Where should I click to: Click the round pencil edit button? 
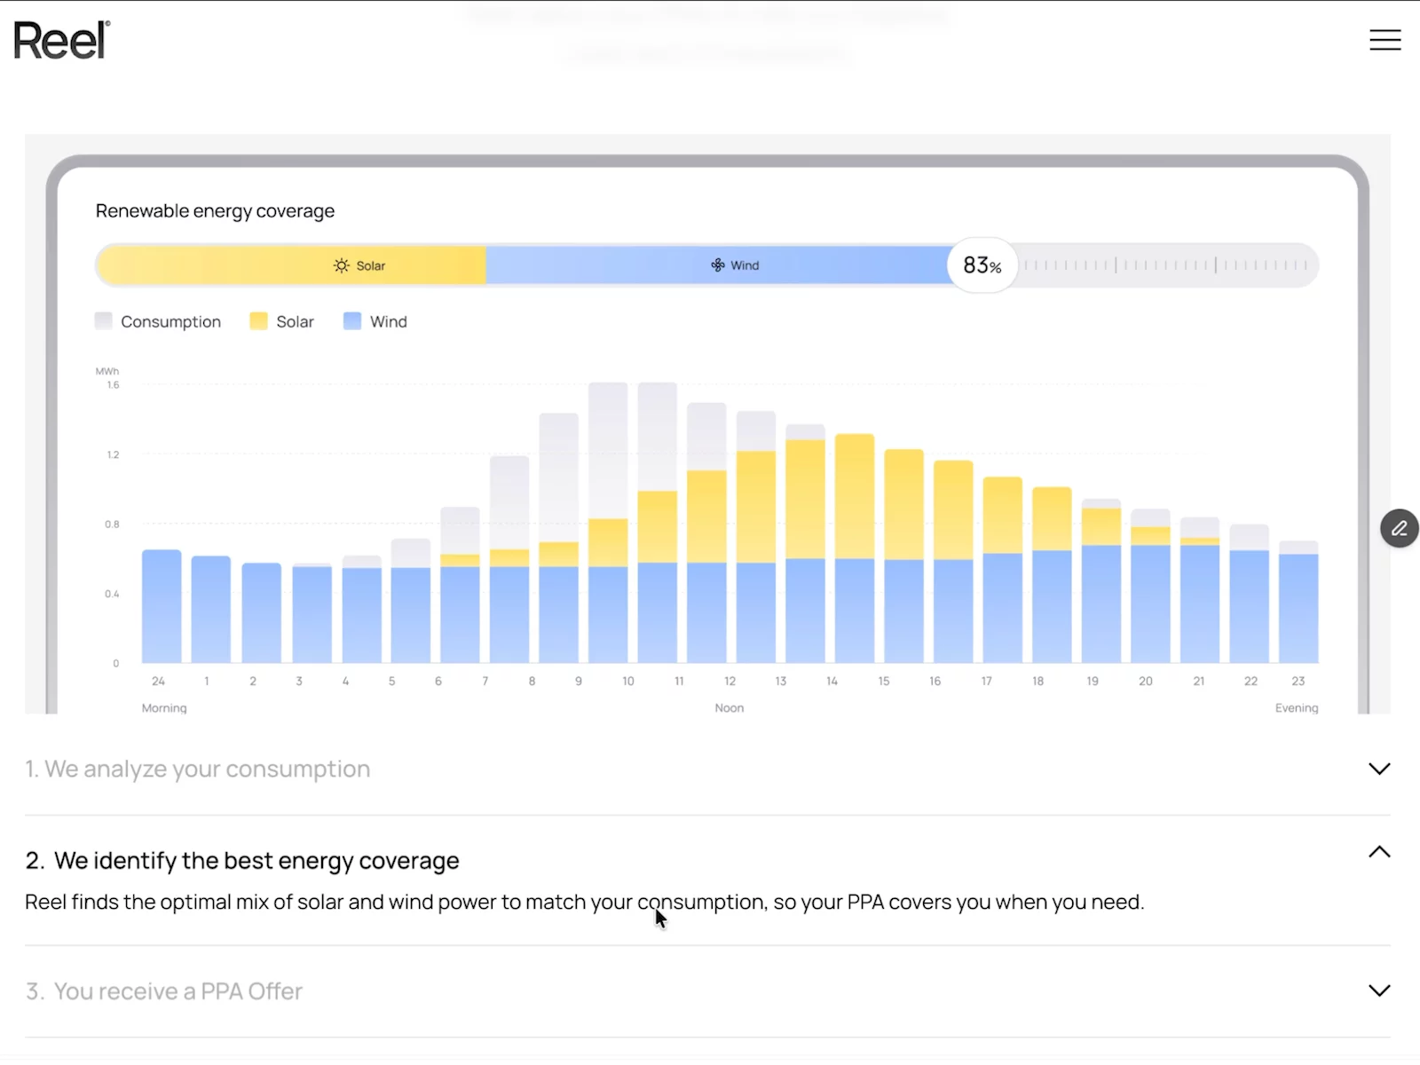coord(1400,529)
